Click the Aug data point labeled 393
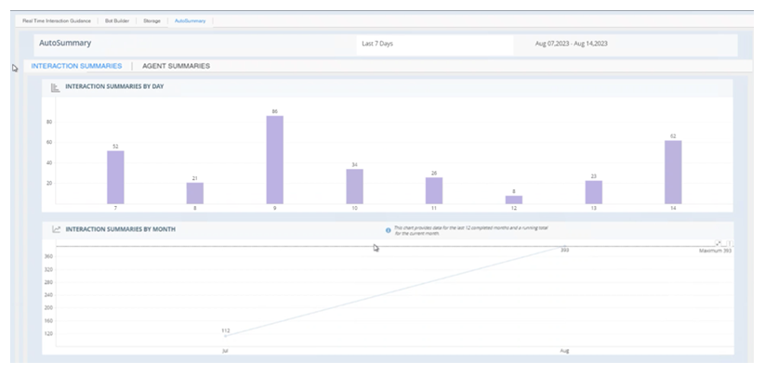Viewport: 765px width, 374px height. pos(564,246)
